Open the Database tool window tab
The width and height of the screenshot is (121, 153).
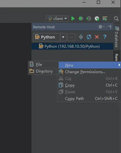coord(117,37)
